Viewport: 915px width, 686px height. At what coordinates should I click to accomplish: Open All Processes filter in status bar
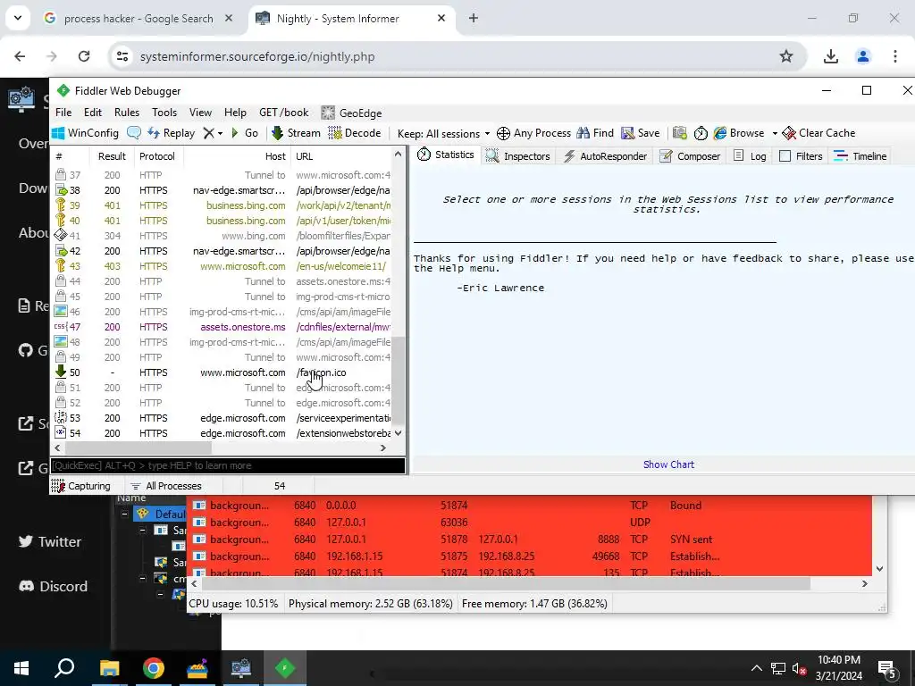[166, 486]
